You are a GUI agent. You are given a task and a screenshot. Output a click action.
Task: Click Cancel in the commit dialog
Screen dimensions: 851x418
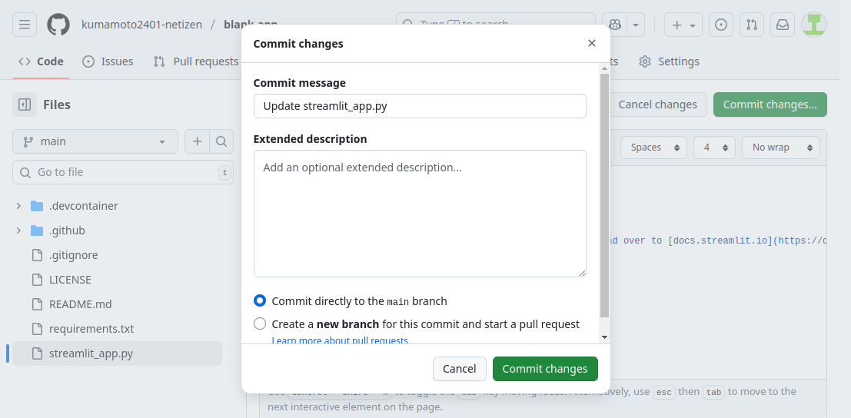click(x=459, y=369)
